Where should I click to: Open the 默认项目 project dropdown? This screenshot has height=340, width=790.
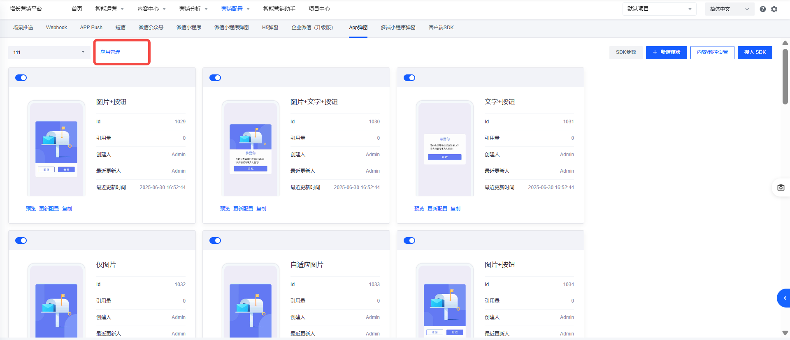[659, 9]
